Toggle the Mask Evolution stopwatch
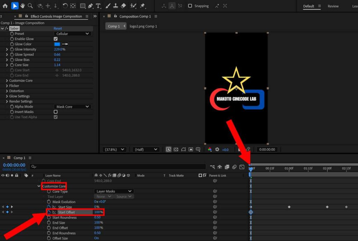 [x=49, y=202]
